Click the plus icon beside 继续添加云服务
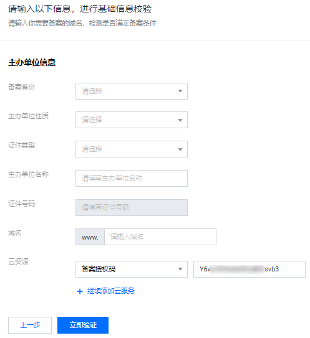Viewport: 310px width, 338px height. click(80, 291)
